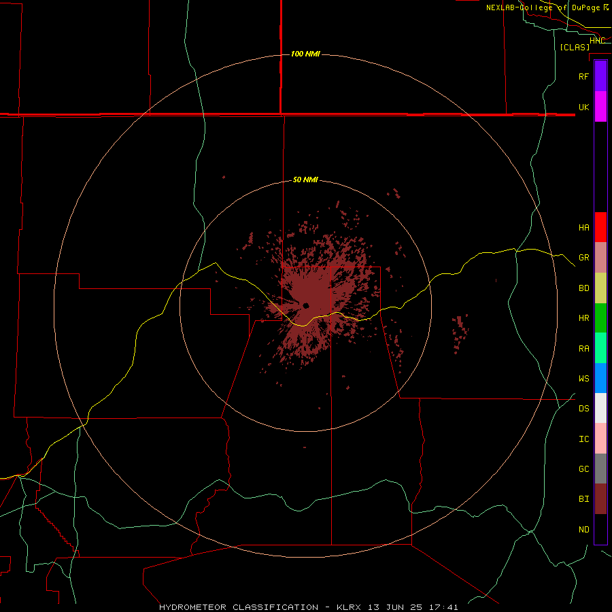
Task: Click the ND legend label
Action: point(583,530)
